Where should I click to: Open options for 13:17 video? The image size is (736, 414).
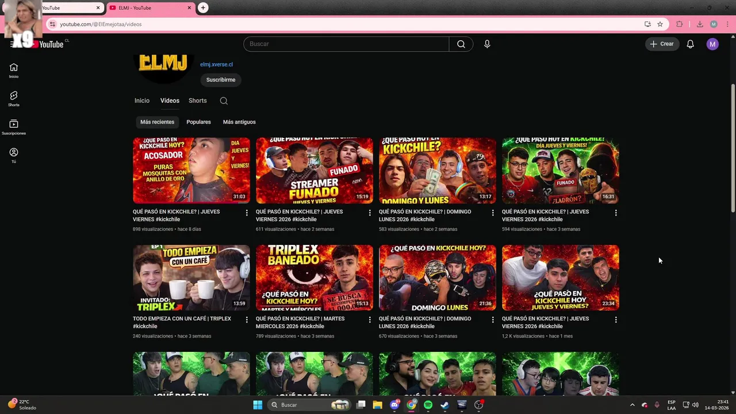493,213
